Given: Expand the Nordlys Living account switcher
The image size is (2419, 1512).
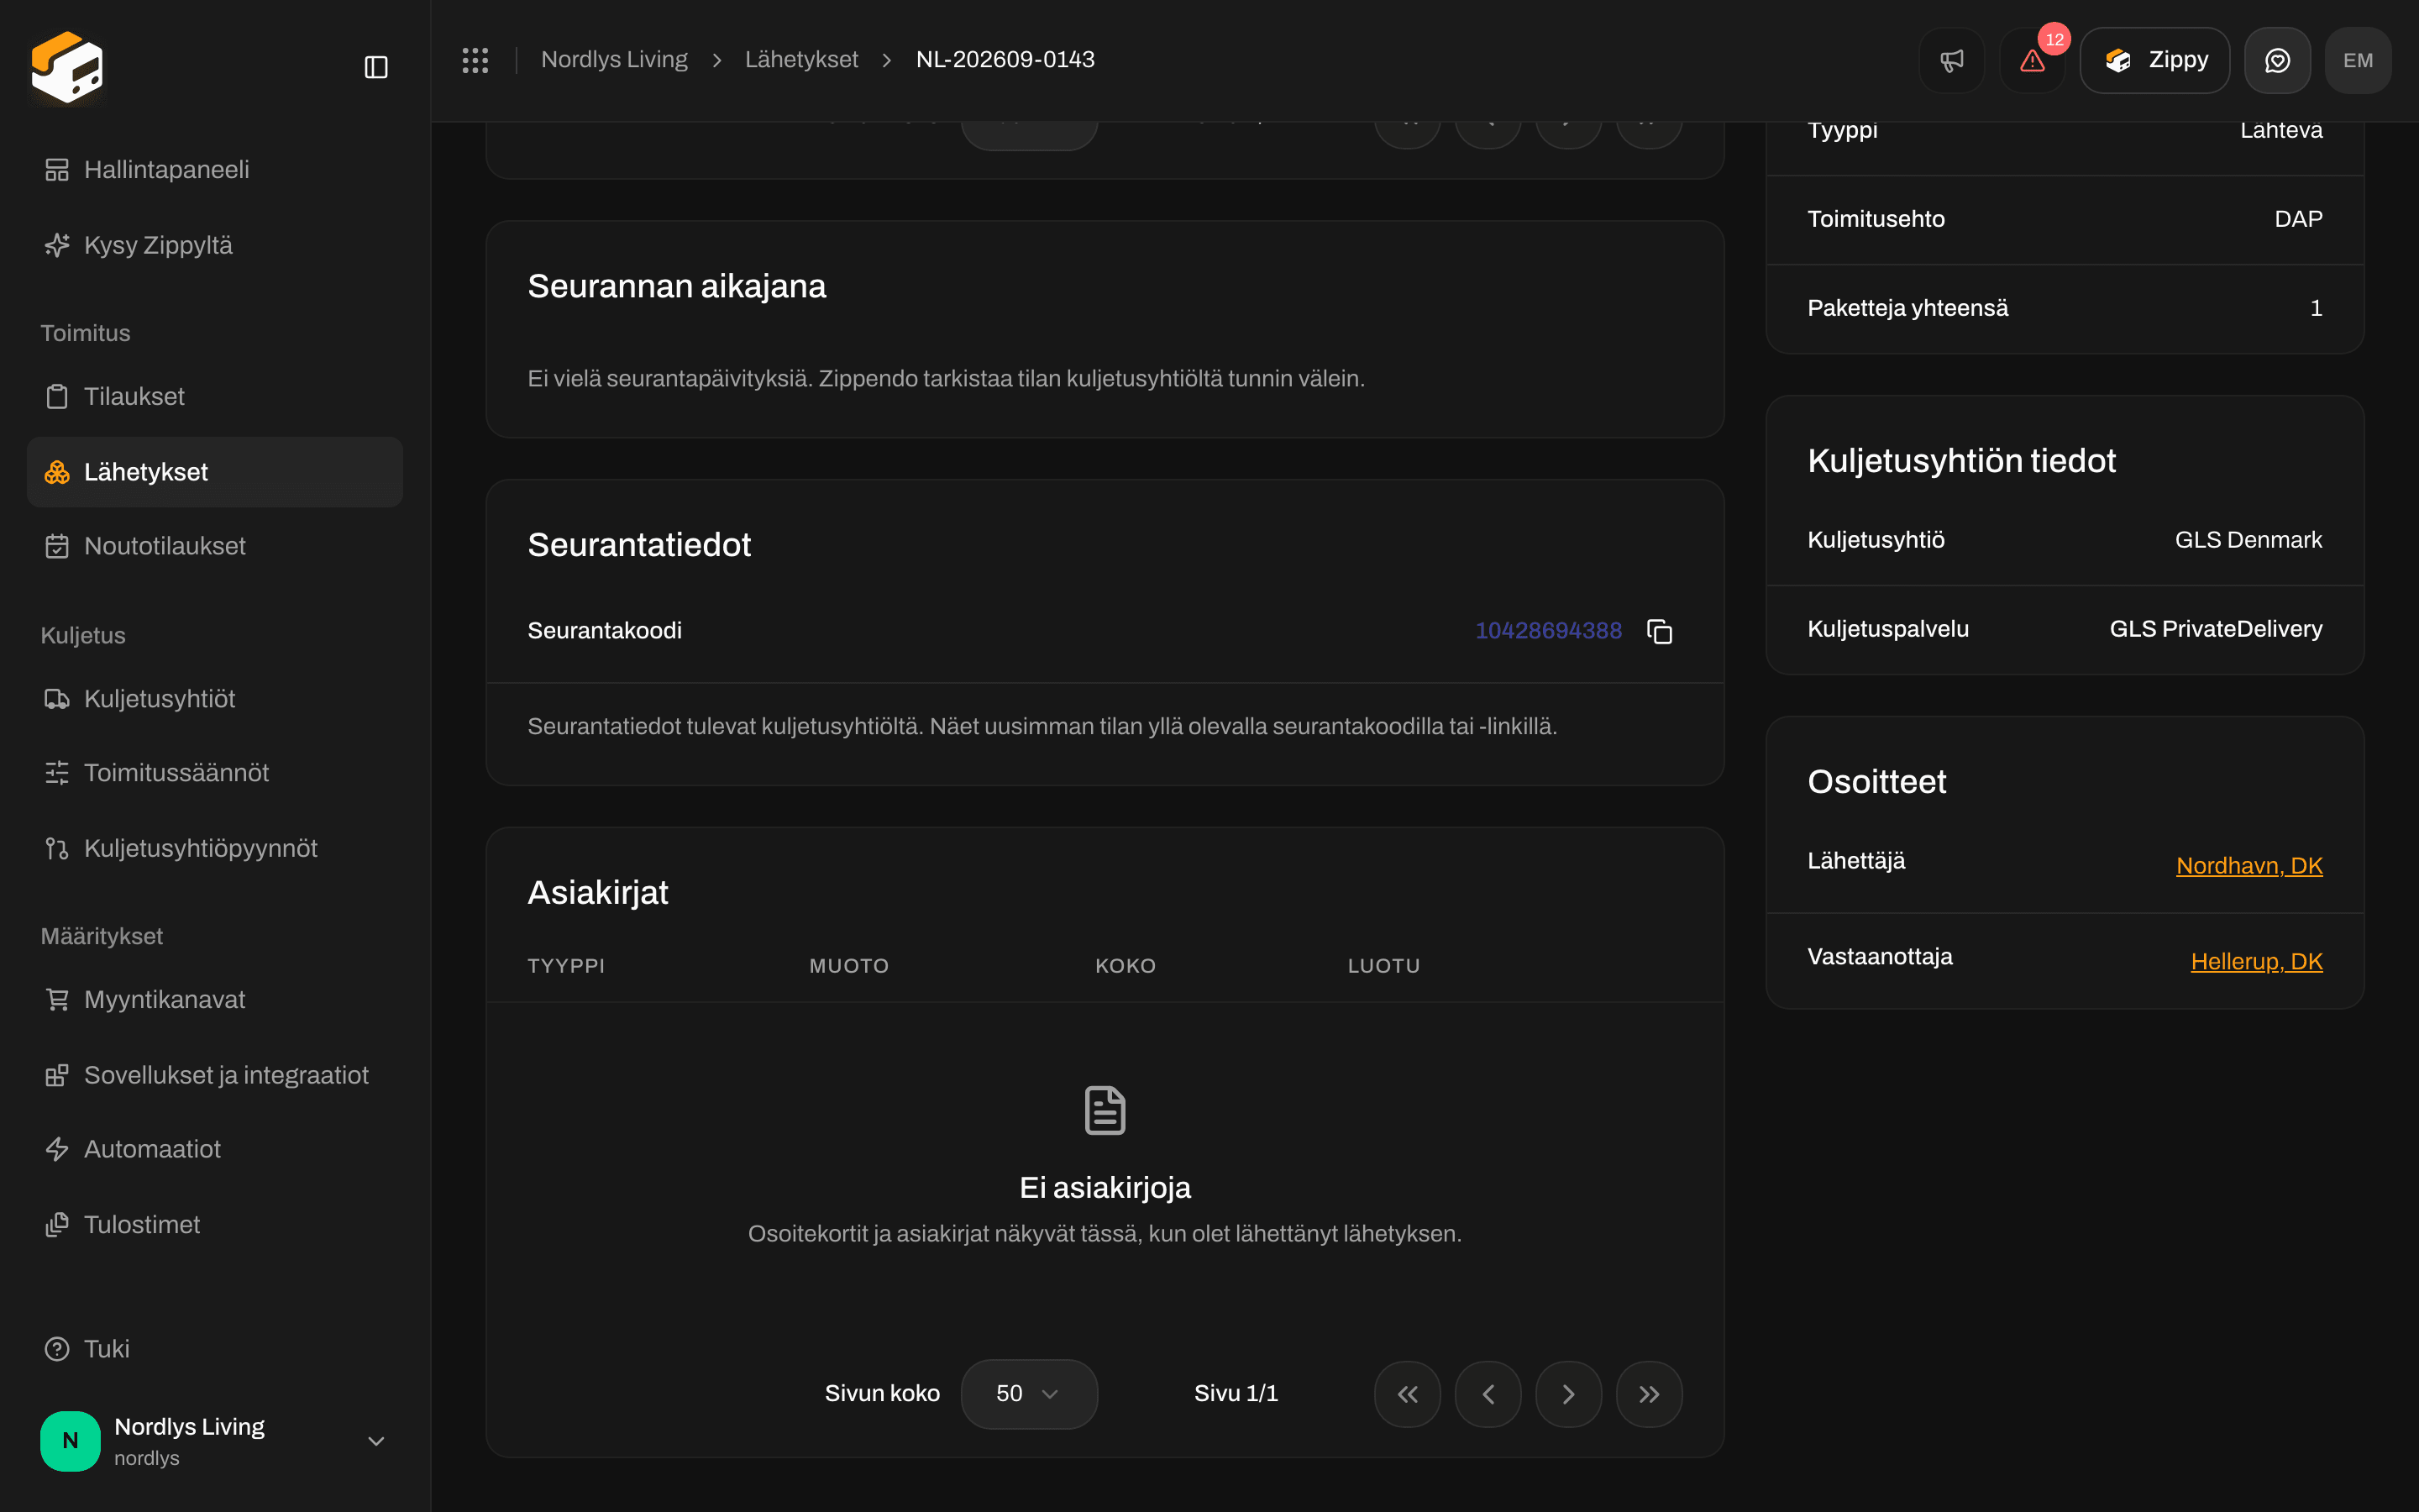Looking at the screenshot, I should click(375, 1441).
